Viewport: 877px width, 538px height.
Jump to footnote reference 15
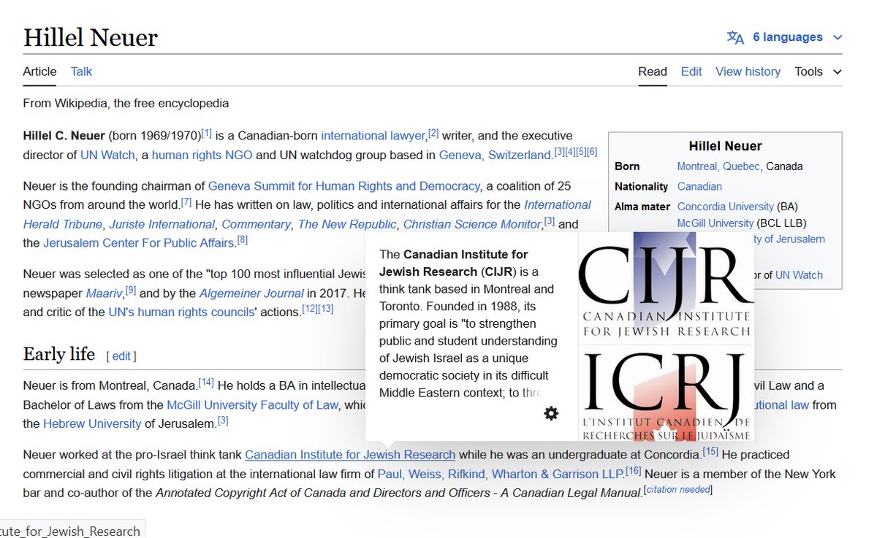[710, 452]
